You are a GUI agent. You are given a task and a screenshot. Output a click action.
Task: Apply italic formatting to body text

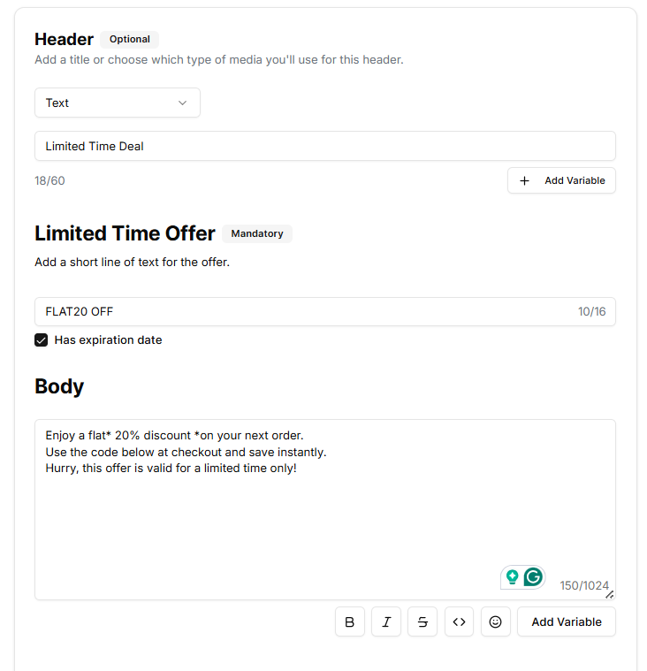point(386,621)
